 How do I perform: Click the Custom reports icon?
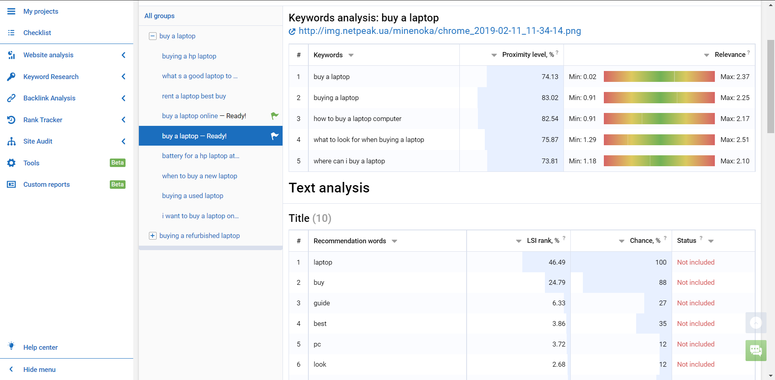click(11, 184)
